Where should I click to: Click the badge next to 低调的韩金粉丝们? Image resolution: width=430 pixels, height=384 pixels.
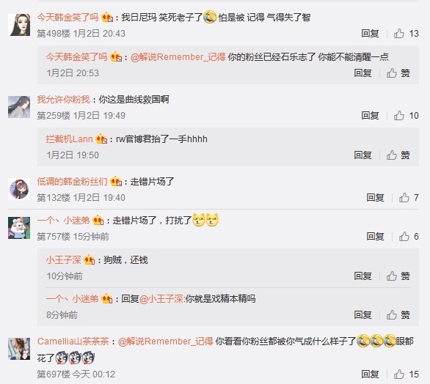(x=116, y=182)
